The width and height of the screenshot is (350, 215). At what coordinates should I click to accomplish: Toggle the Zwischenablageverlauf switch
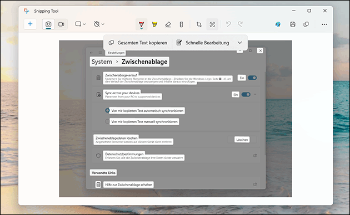click(252, 78)
